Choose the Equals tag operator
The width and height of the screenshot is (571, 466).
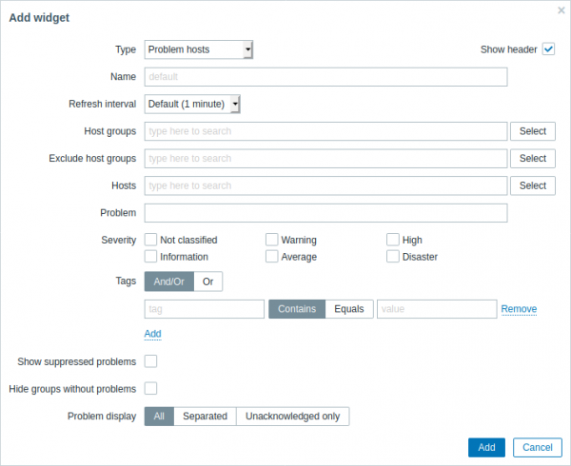[x=348, y=309]
